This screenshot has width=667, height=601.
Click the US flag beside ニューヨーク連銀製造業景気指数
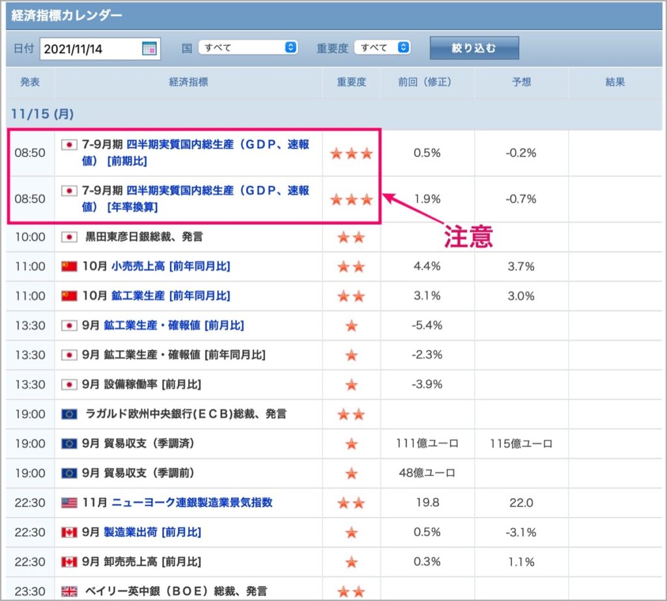[69, 503]
